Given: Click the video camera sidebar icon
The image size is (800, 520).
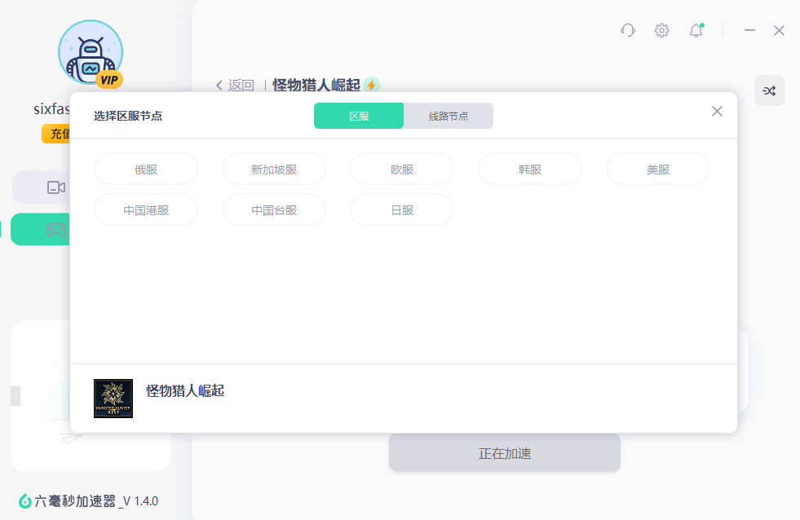Looking at the screenshot, I should coord(55,187).
